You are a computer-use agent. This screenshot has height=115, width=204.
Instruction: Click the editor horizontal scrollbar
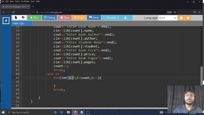[89, 108]
